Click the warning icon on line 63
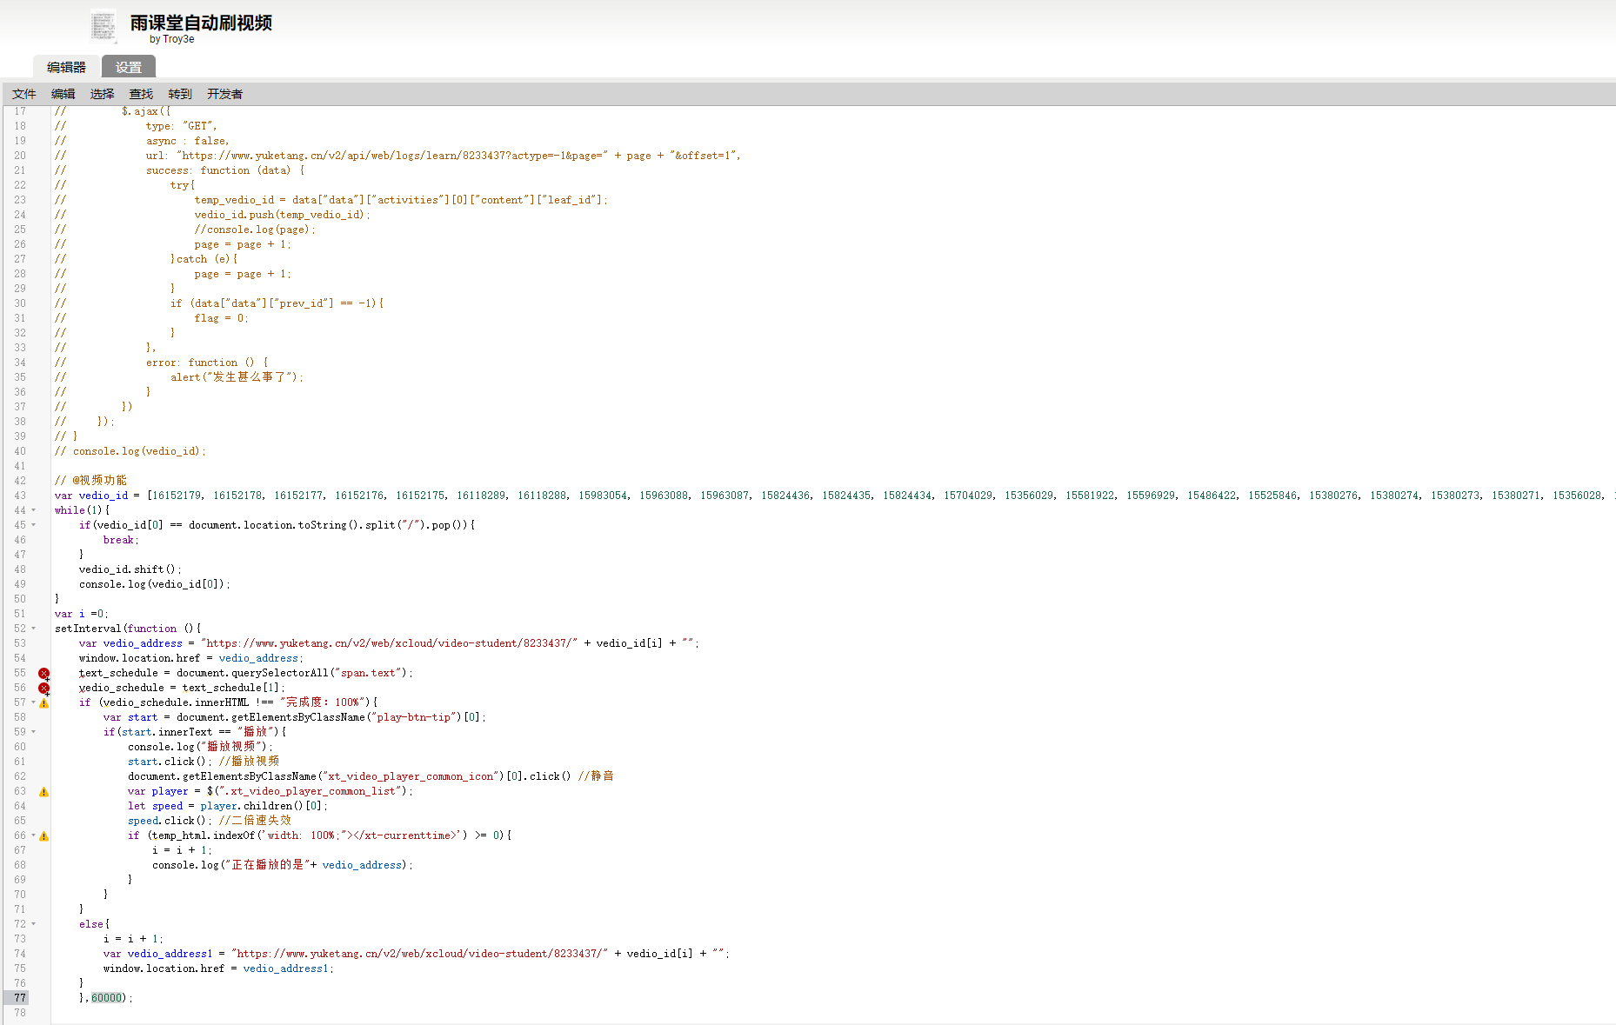The image size is (1616, 1025). point(43,791)
